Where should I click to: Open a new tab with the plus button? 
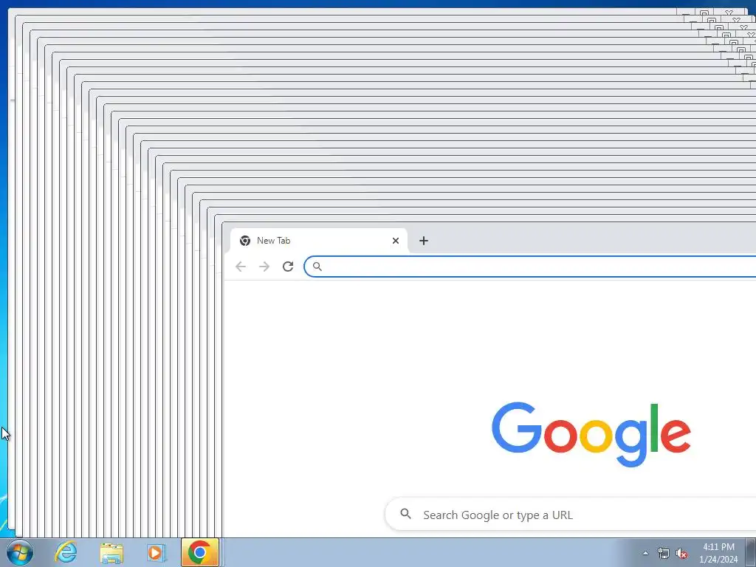(x=423, y=241)
